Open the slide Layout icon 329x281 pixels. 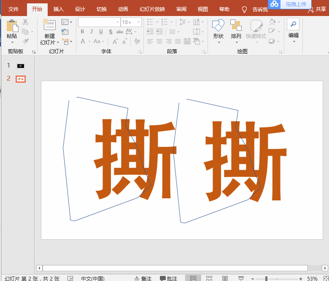(65, 22)
